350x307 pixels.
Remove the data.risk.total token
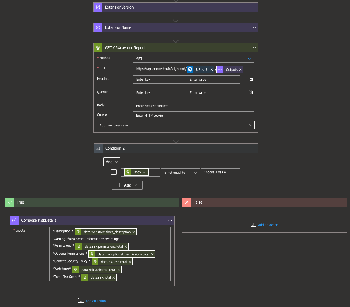click(x=114, y=278)
